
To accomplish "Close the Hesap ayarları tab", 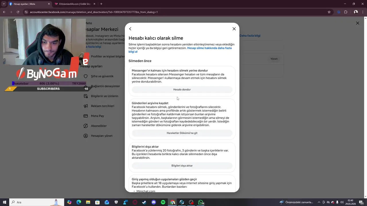I will pos(49,4).
